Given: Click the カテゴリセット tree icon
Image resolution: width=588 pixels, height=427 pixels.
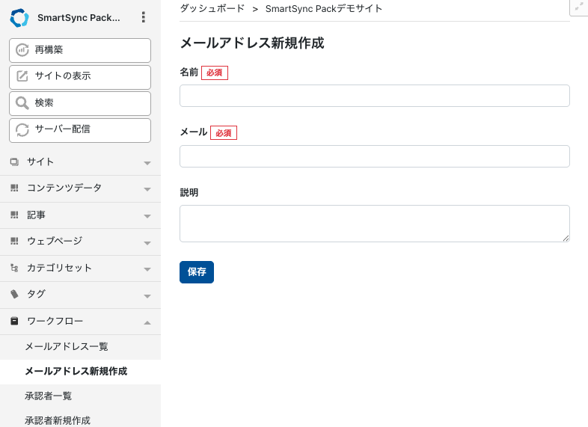Looking at the screenshot, I should [14, 268].
